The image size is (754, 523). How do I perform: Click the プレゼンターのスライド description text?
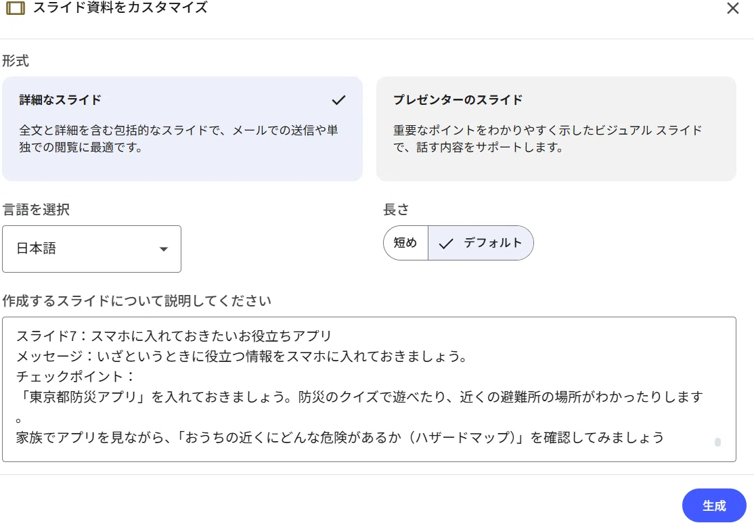tap(548, 139)
